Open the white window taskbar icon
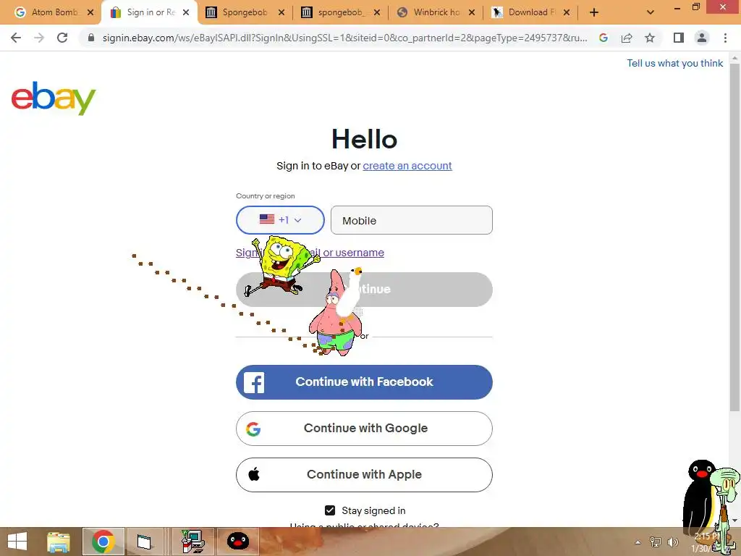Image resolution: width=741 pixels, height=556 pixels. pyautogui.click(x=145, y=542)
